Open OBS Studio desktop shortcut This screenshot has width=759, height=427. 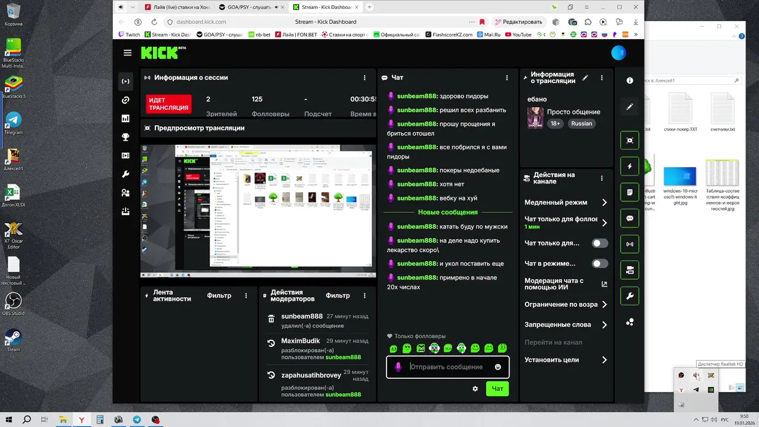coord(13,303)
